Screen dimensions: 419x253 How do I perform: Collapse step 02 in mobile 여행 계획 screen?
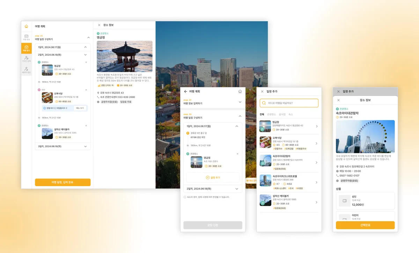(x=240, y=116)
